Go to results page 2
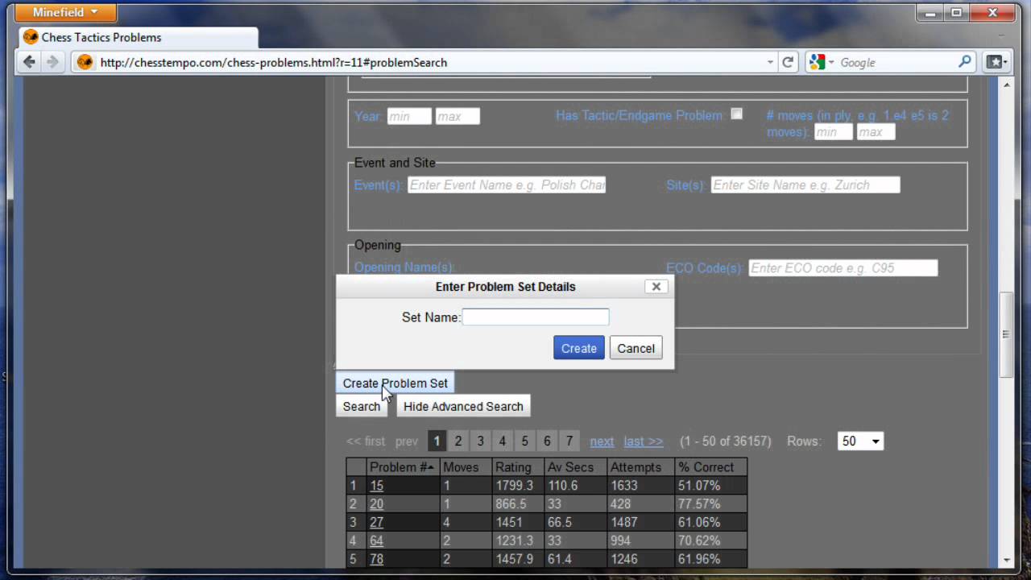1031x580 pixels. 458,441
